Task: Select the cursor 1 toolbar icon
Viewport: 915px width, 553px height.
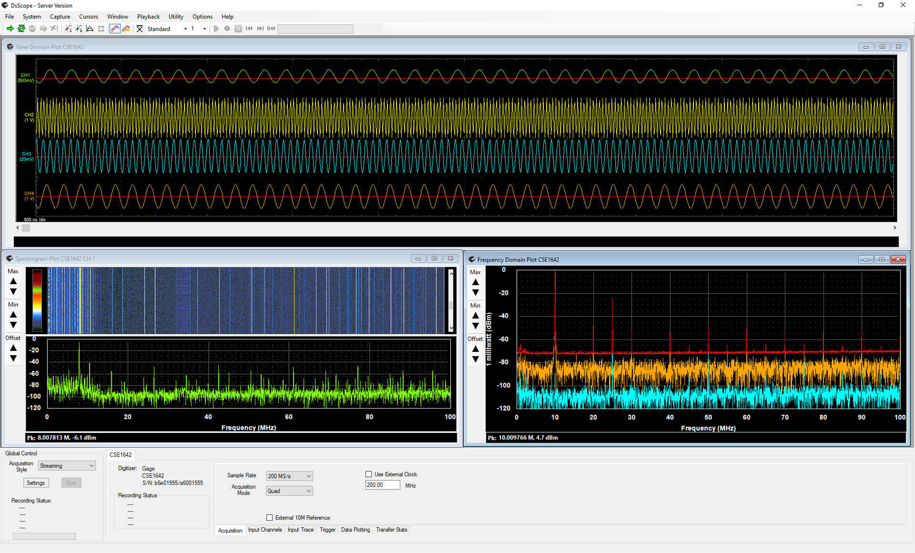Action: [x=68, y=29]
